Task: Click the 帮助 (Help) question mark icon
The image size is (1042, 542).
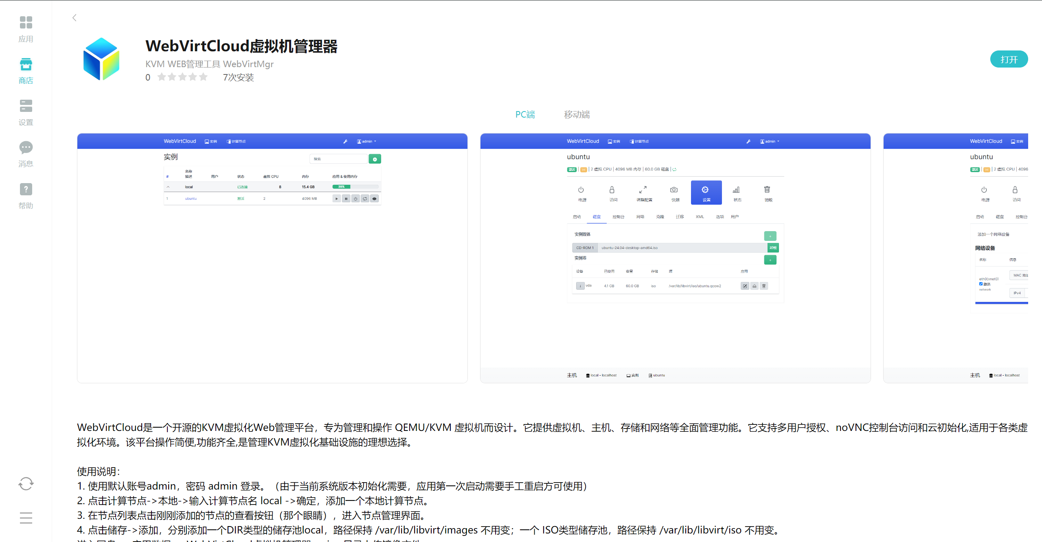Action: click(26, 189)
